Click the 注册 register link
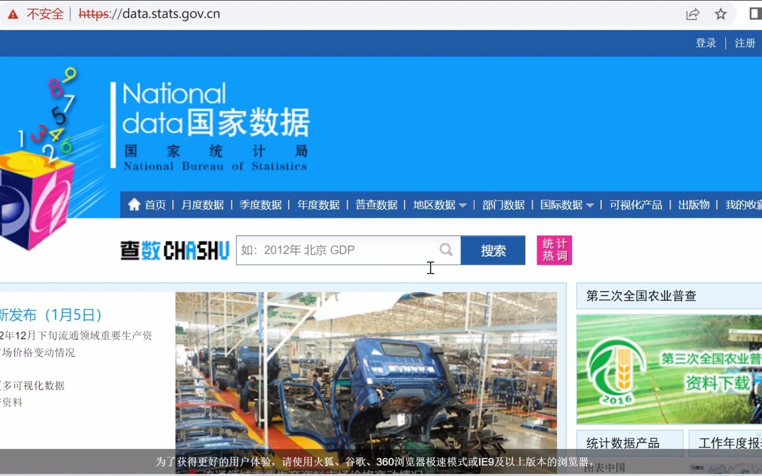This screenshot has height=476, width=762. (x=745, y=43)
